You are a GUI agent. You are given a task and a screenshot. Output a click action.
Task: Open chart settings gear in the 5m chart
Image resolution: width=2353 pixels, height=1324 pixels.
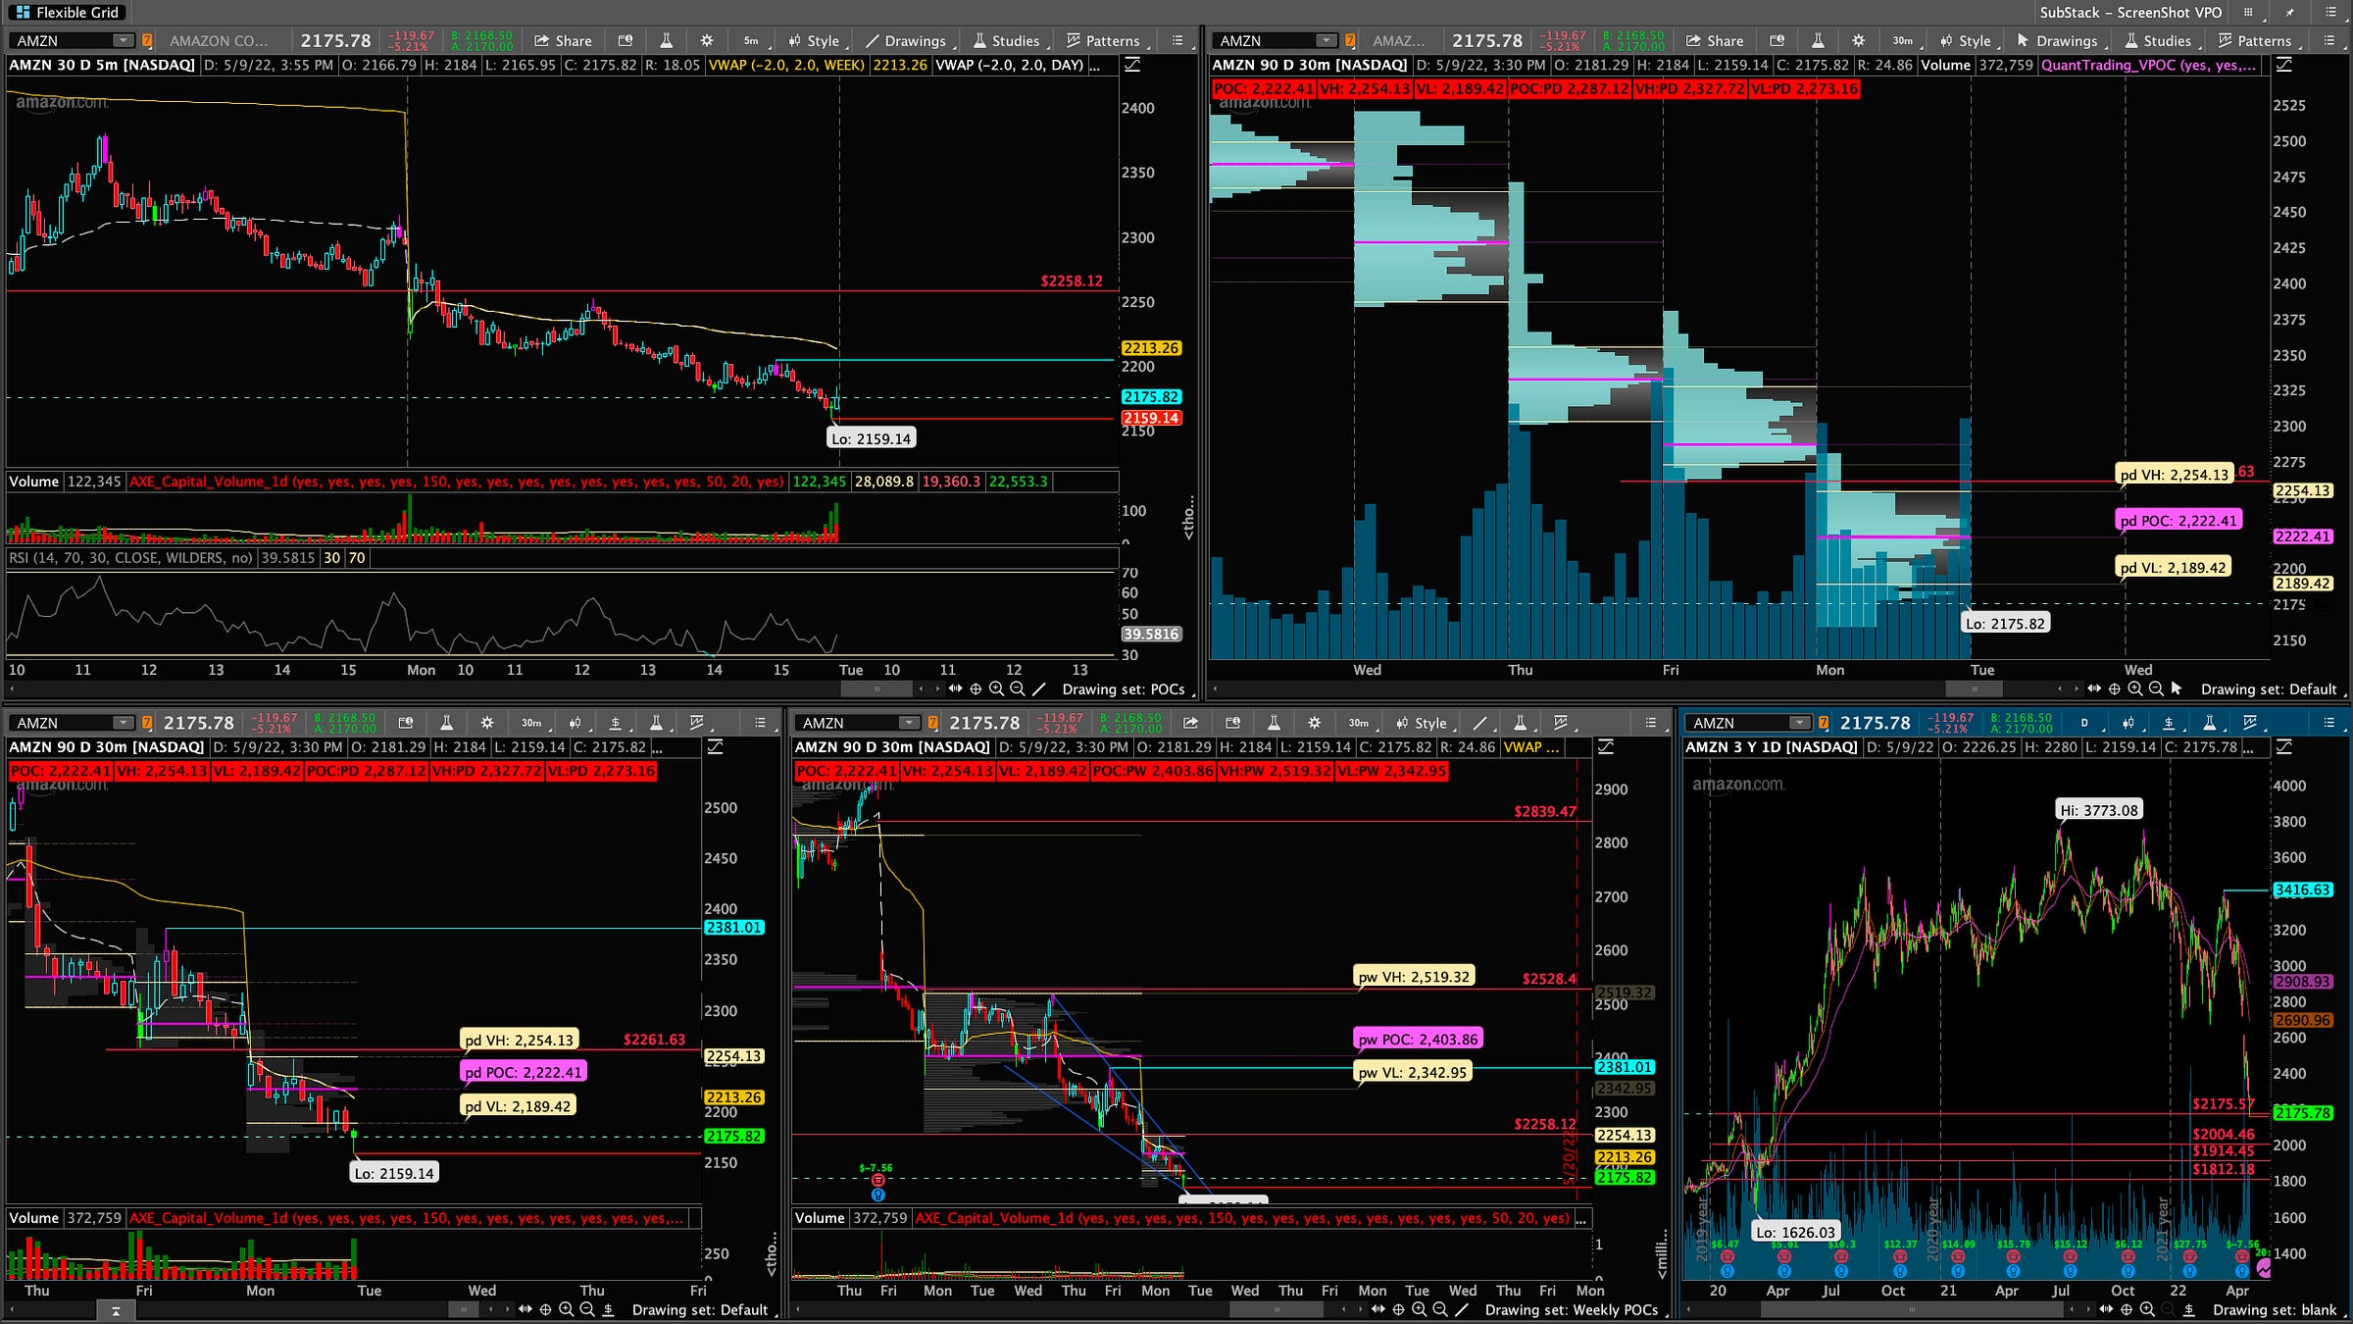[707, 40]
